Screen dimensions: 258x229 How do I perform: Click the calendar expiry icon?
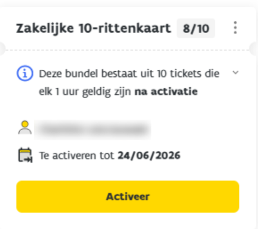(25, 155)
